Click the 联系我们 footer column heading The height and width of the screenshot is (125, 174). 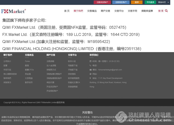coord(94,55)
